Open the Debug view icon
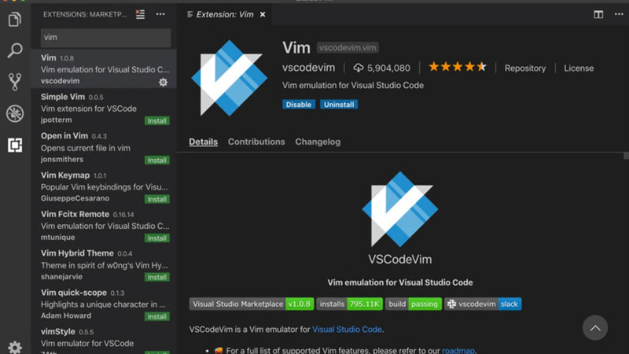Screen dimensions: 629x354 pos(15,113)
